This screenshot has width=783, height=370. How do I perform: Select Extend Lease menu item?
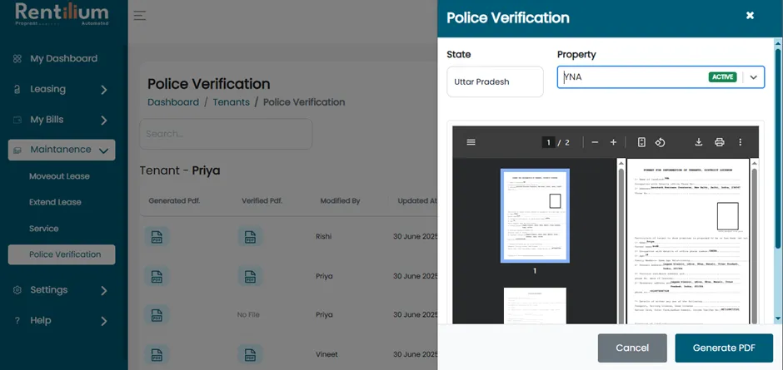pos(55,202)
